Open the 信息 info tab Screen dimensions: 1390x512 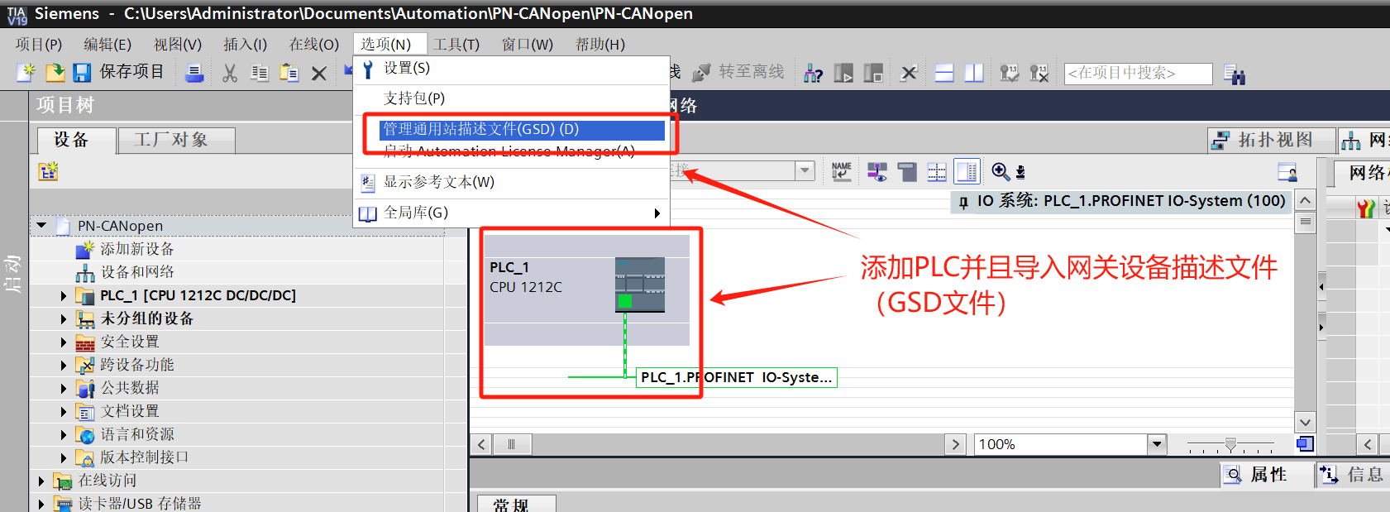pos(1353,474)
